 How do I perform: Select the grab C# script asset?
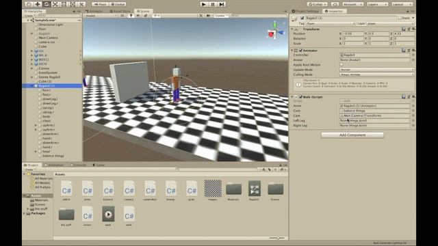(192, 191)
